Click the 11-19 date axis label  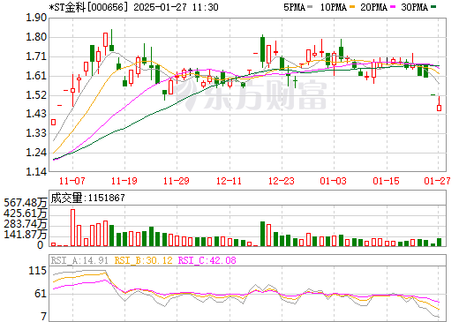[124, 181]
